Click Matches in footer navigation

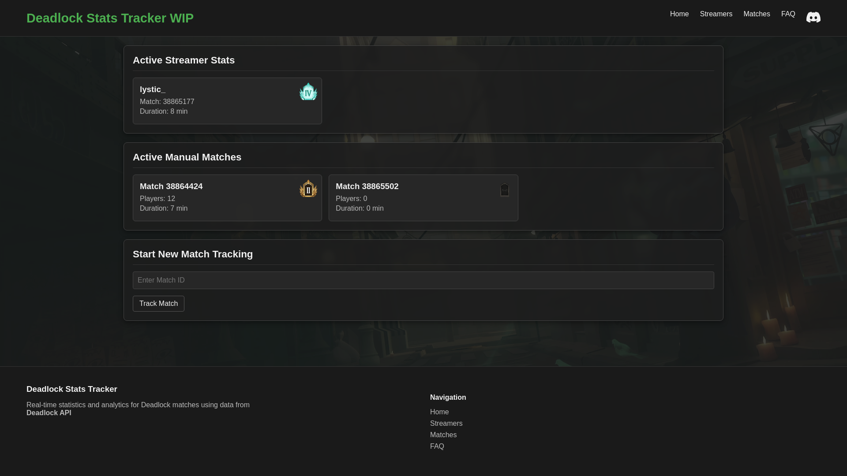[x=443, y=435]
